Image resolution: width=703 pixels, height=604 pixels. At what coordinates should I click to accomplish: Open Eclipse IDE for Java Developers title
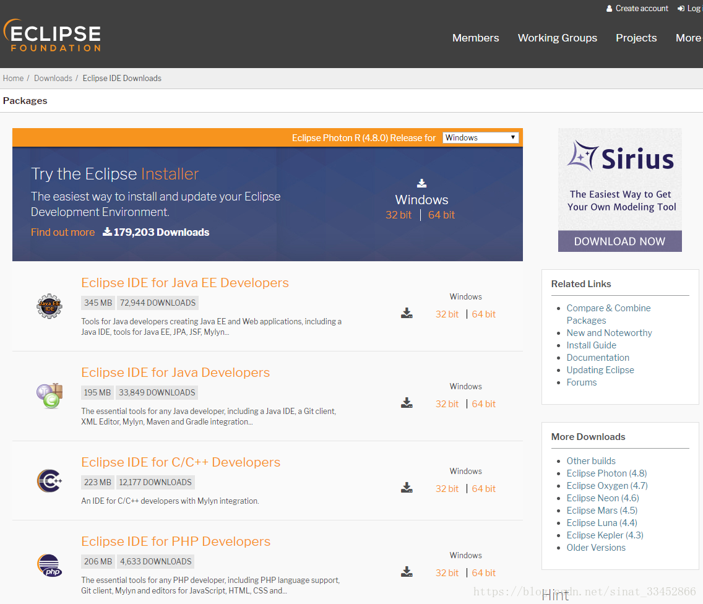[175, 373]
